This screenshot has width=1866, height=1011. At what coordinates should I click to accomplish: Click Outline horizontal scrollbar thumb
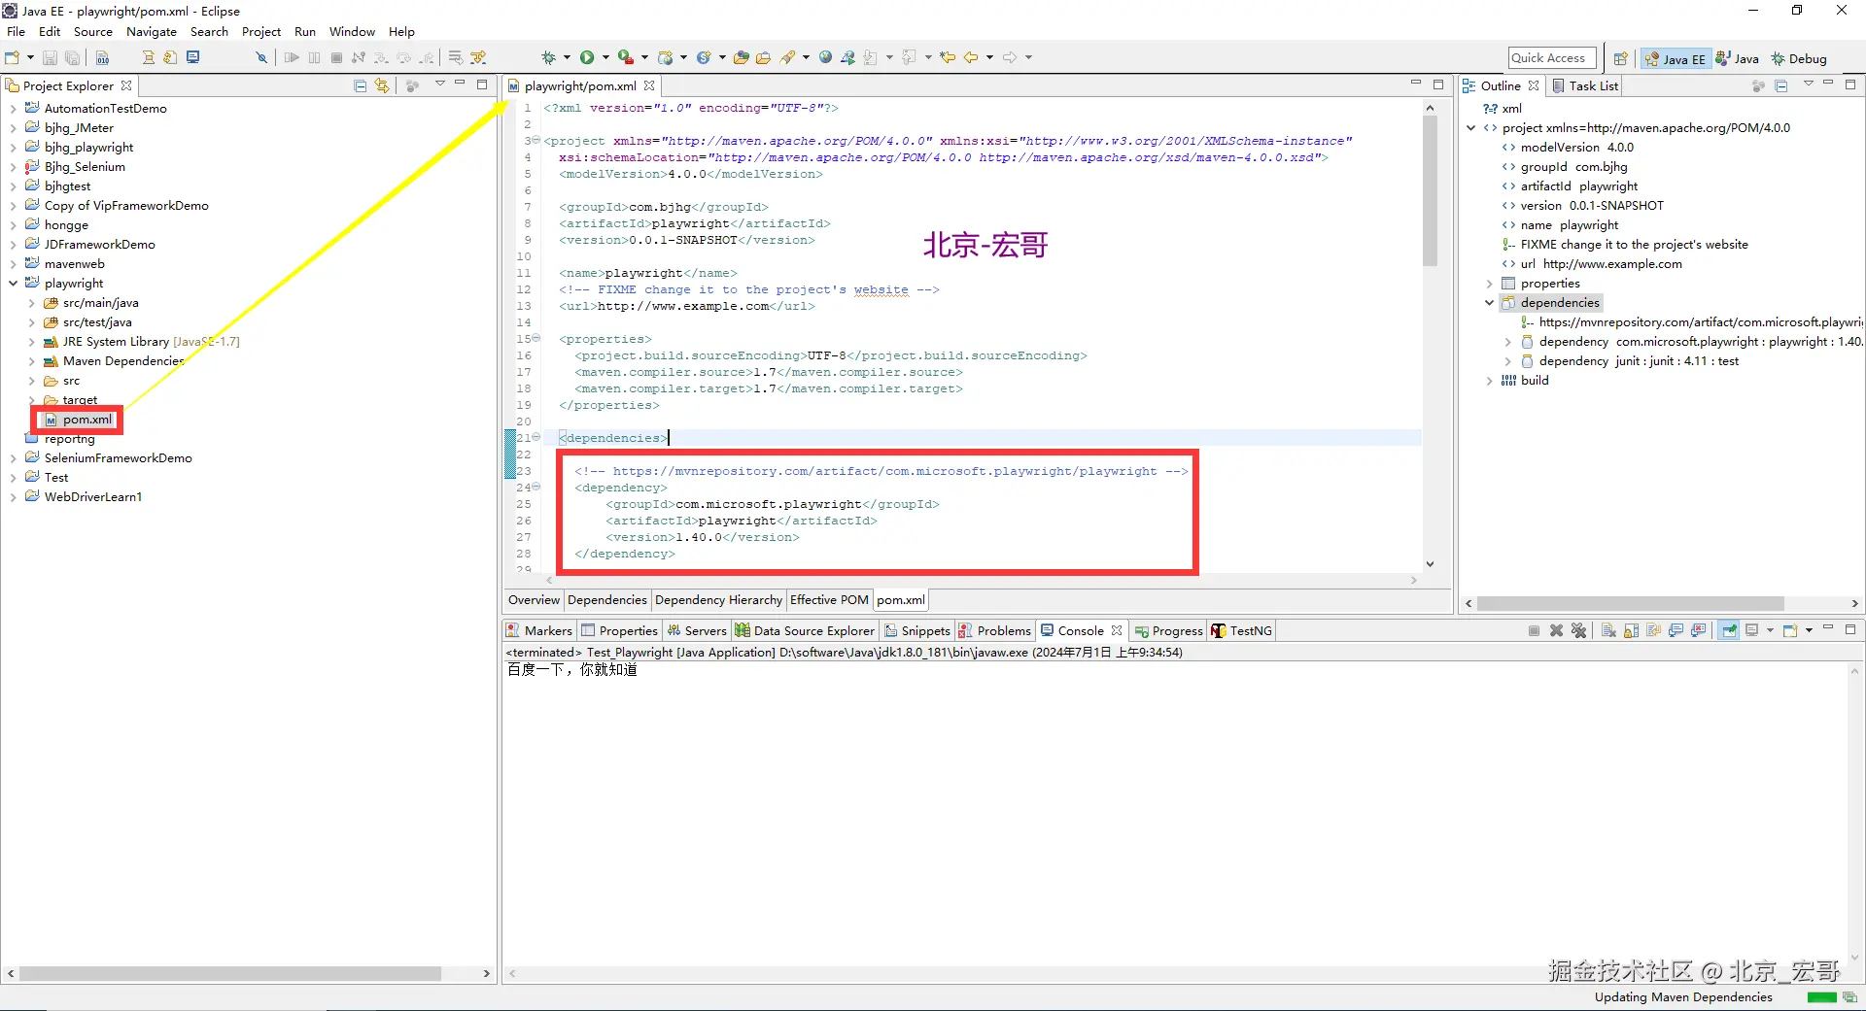click(1631, 603)
